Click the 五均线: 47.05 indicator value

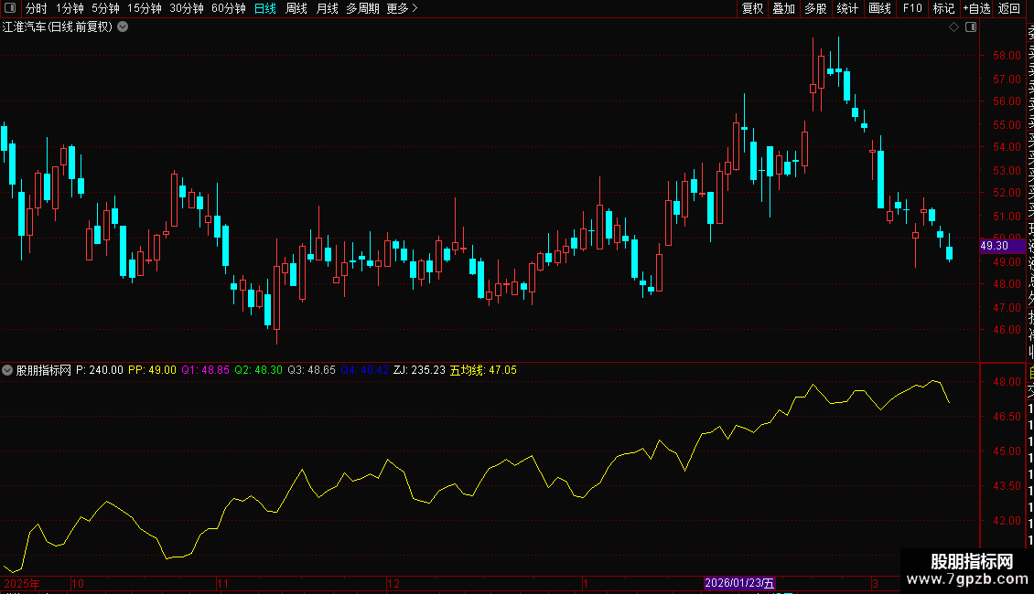483,370
